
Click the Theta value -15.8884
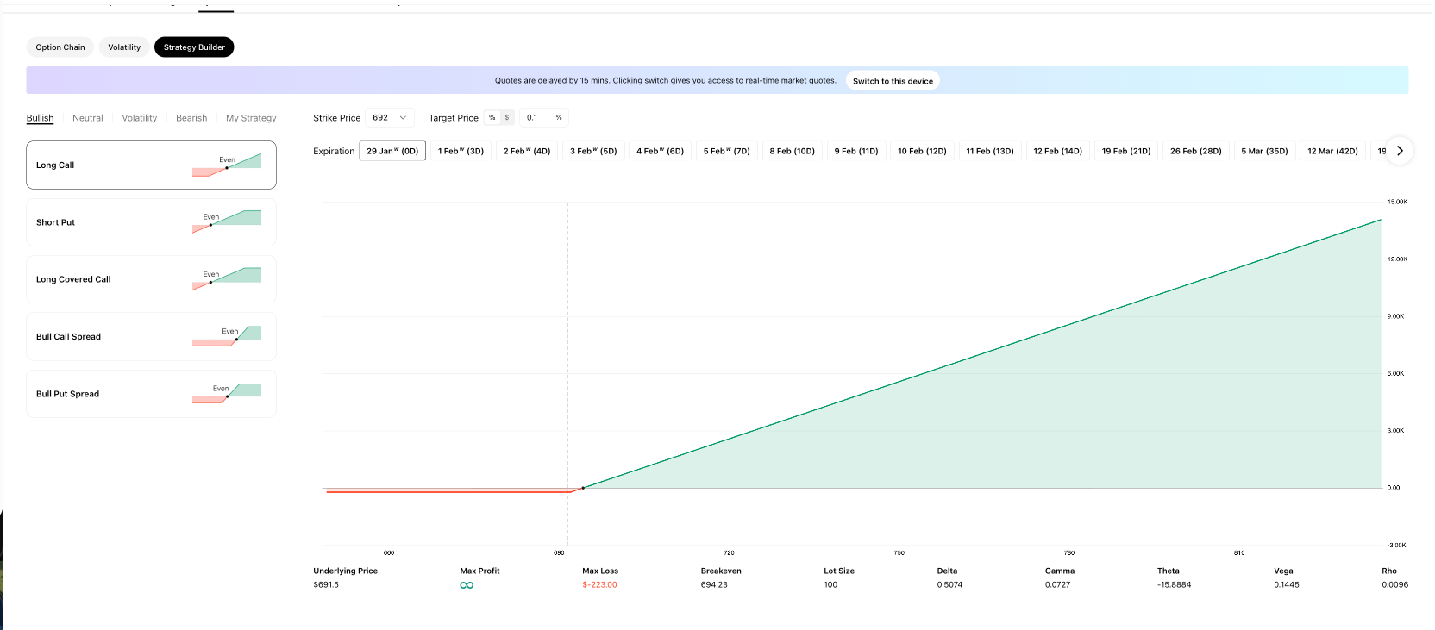[x=1174, y=585]
